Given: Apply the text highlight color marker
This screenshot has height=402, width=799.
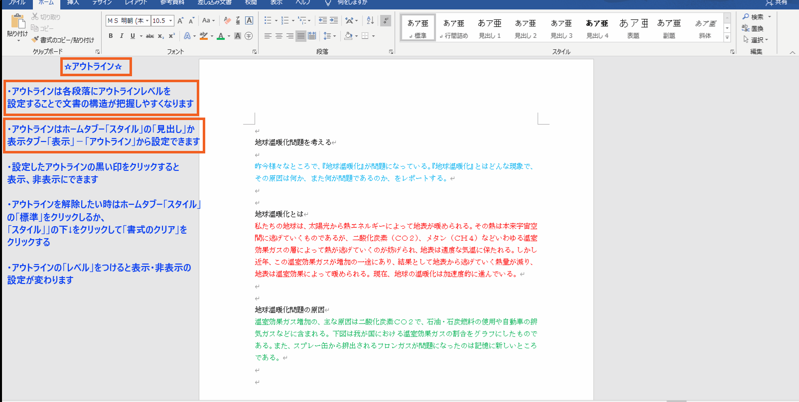Looking at the screenshot, I should coord(203,36).
